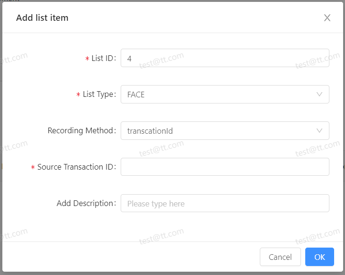Focus the List ID input field

(225, 58)
